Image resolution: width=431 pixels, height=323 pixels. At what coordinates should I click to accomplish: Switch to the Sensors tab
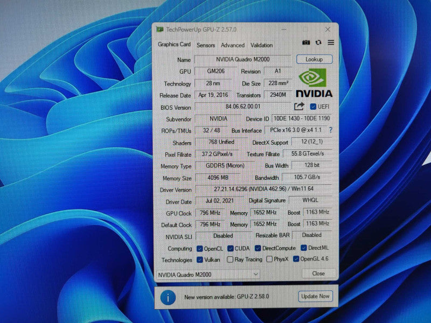tap(206, 45)
